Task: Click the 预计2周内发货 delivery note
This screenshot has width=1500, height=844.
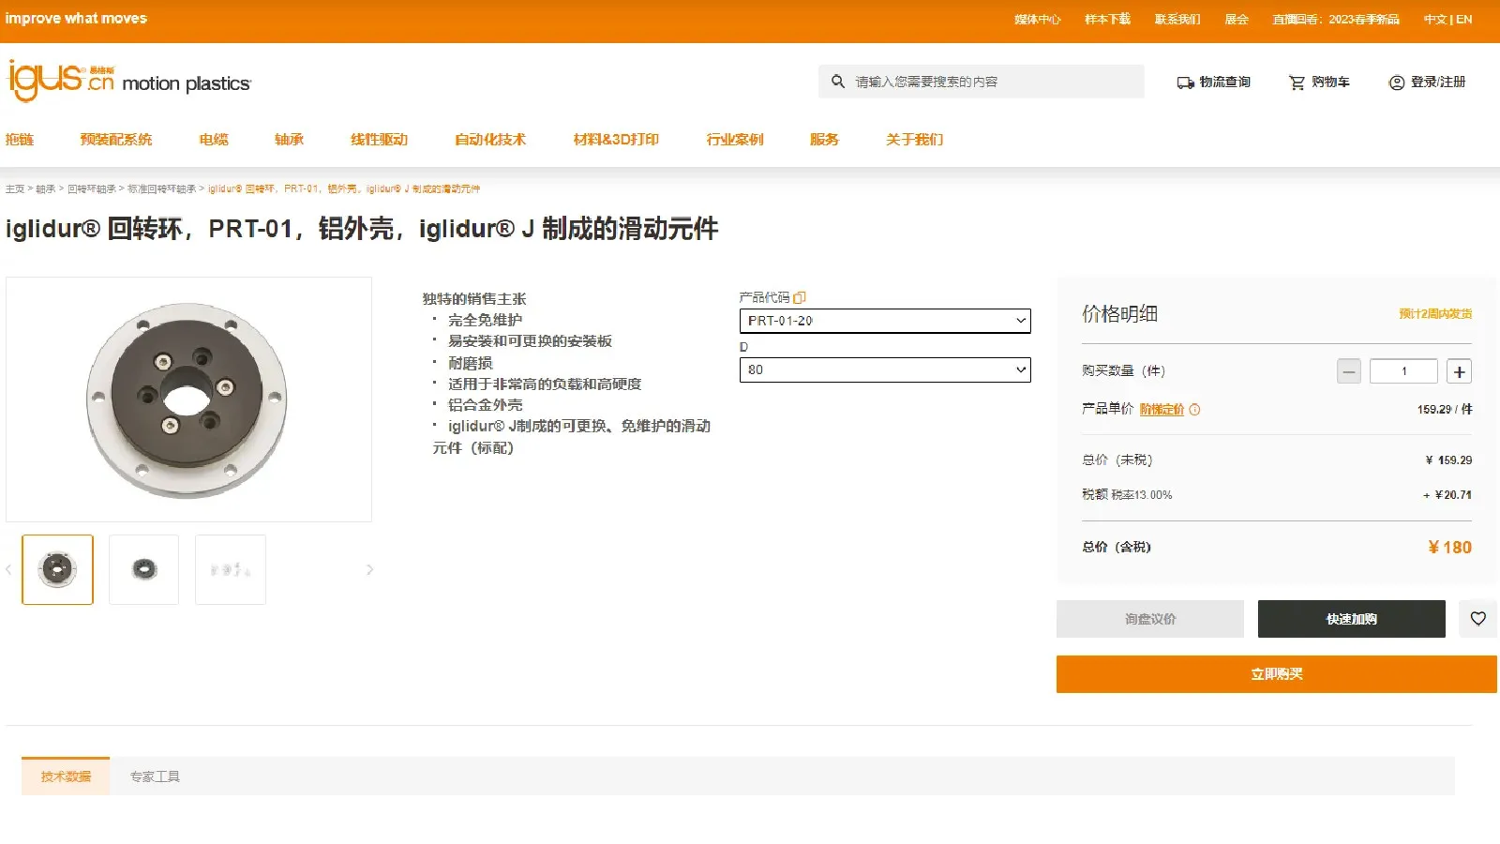Action: click(x=1435, y=314)
